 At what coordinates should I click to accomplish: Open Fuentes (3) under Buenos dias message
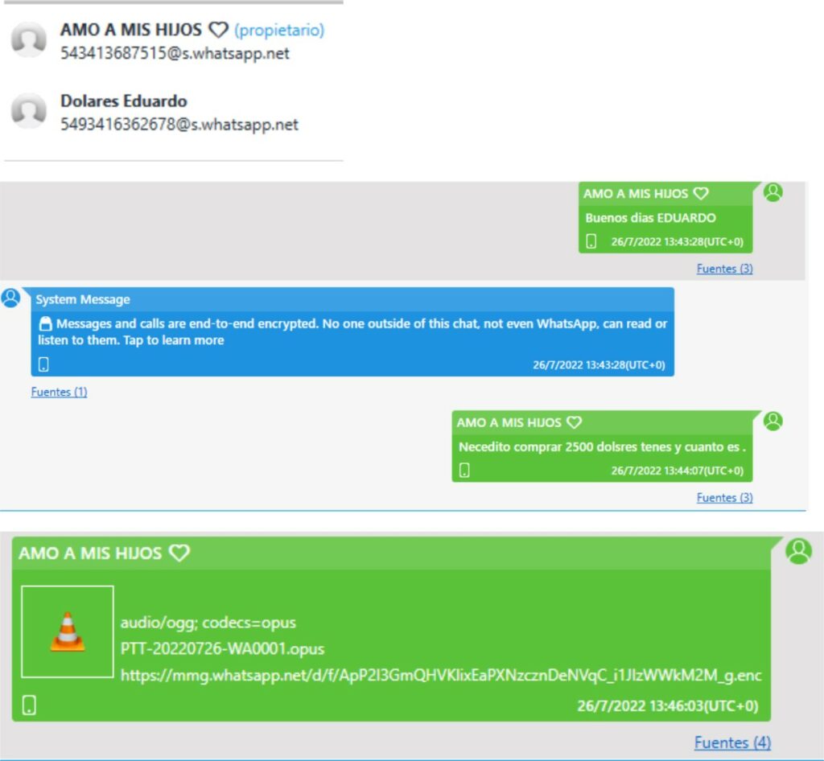click(x=725, y=269)
